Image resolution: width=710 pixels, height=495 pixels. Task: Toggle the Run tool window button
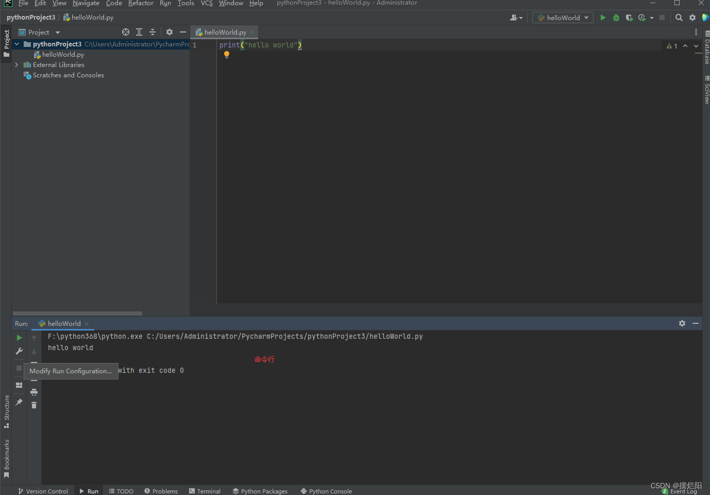[x=89, y=491]
